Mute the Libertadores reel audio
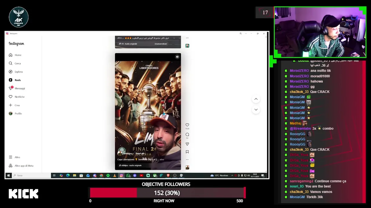The image size is (371, 208). coord(177,57)
